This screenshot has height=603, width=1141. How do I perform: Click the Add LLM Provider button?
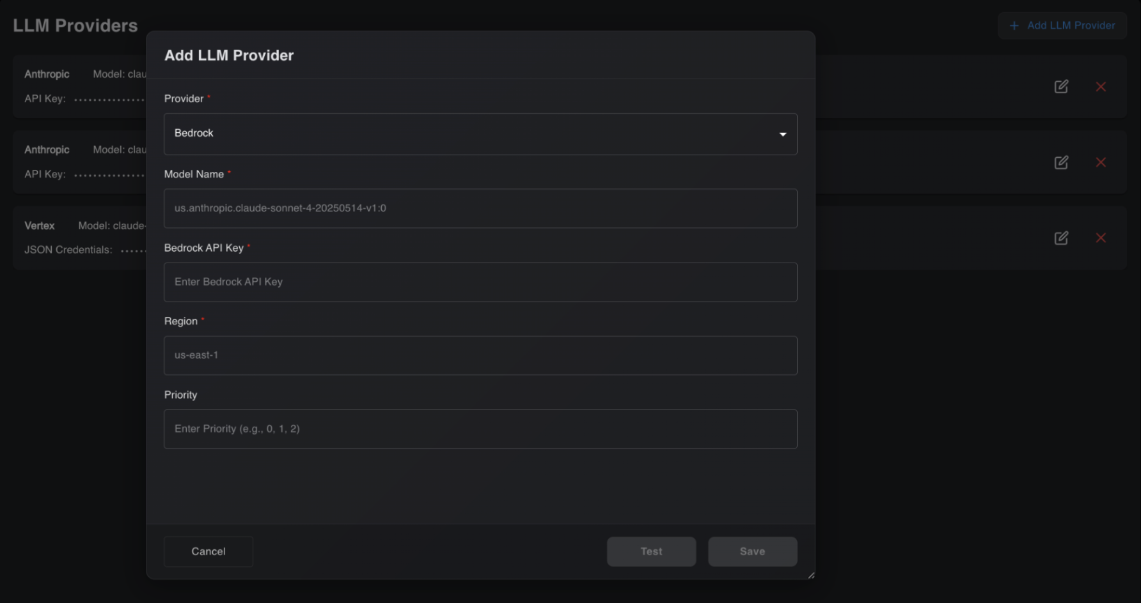pyautogui.click(x=1062, y=26)
